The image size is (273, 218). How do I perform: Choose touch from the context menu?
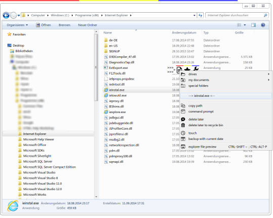coord(226,133)
